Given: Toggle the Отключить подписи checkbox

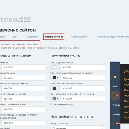Looking at the screenshot, I should coord(51,104).
